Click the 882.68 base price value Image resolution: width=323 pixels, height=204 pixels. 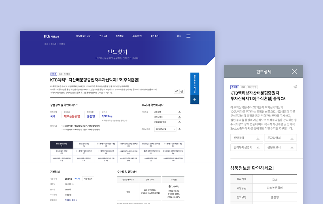68,179
